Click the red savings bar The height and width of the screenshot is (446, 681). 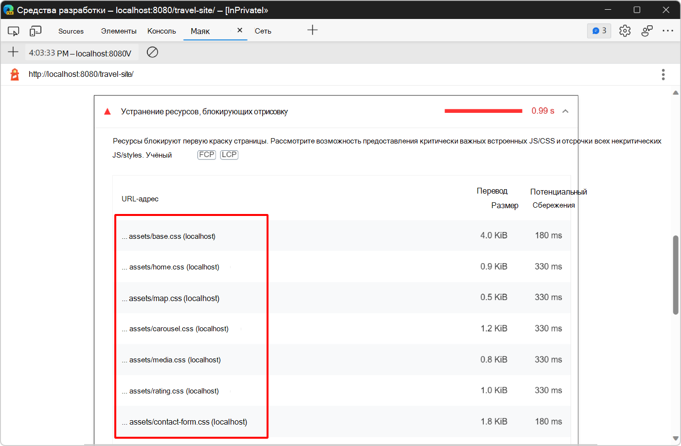click(x=484, y=111)
